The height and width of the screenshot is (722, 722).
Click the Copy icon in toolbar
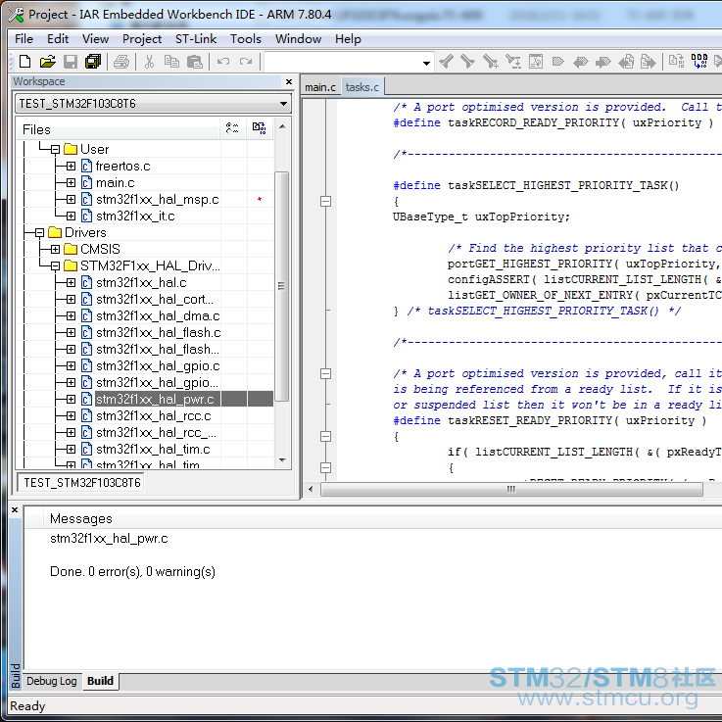coord(171,62)
